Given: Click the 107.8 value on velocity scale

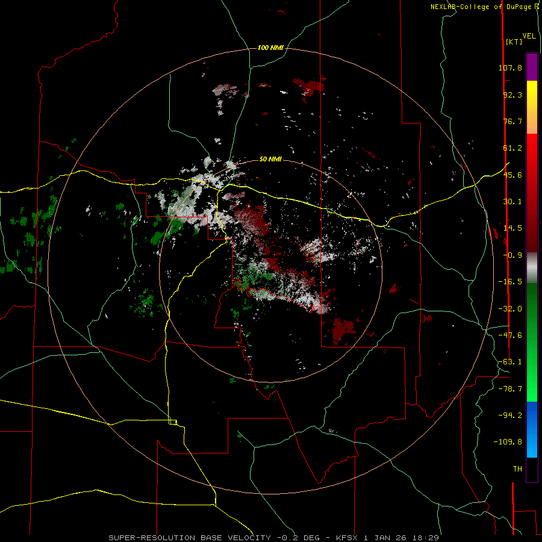Looking at the screenshot, I should click(510, 67).
